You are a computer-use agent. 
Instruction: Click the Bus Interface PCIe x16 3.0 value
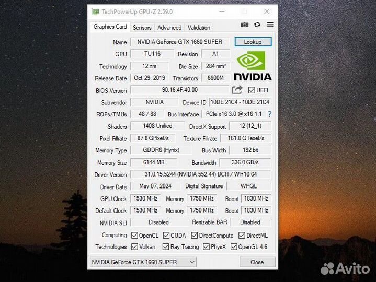tap(234, 114)
